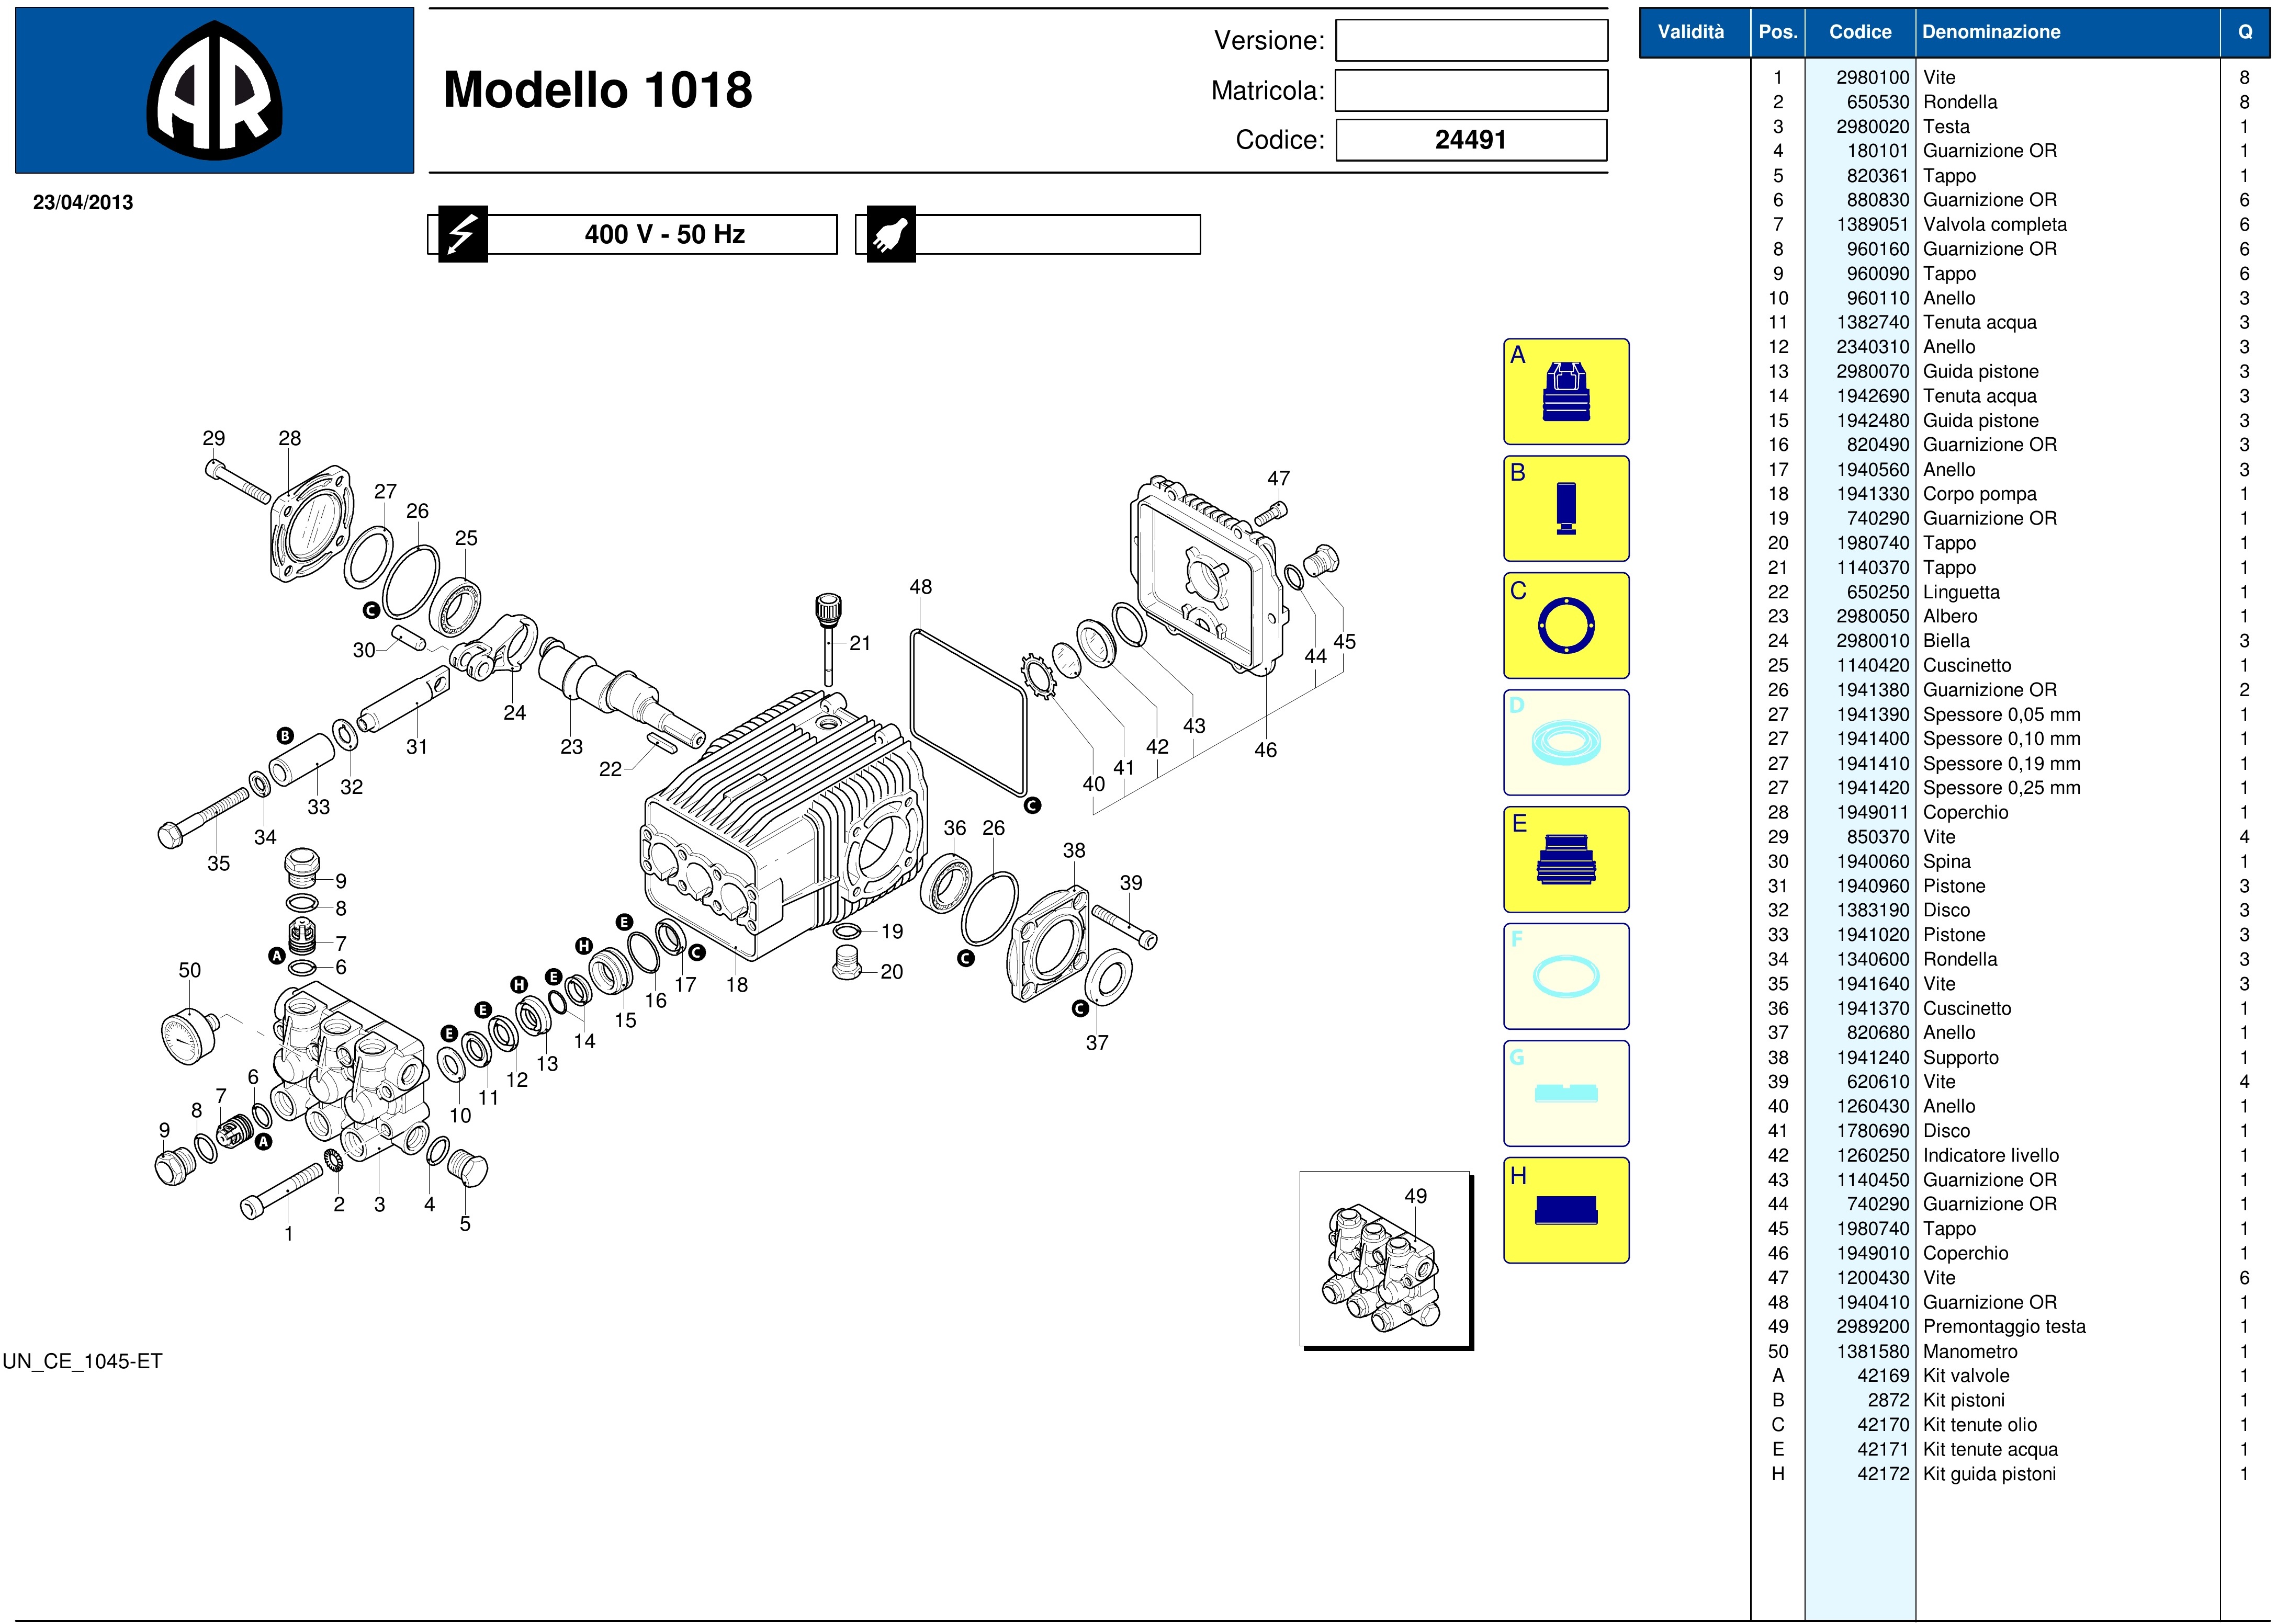Image resolution: width=2277 pixels, height=1624 pixels.
Task: Click the AR company logo
Action: click(214, 91)
